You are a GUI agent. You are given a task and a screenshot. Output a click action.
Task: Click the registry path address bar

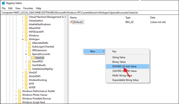click(89, 13)
